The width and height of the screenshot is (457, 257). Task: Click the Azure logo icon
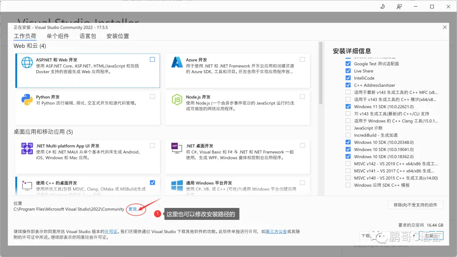(177, 62)
